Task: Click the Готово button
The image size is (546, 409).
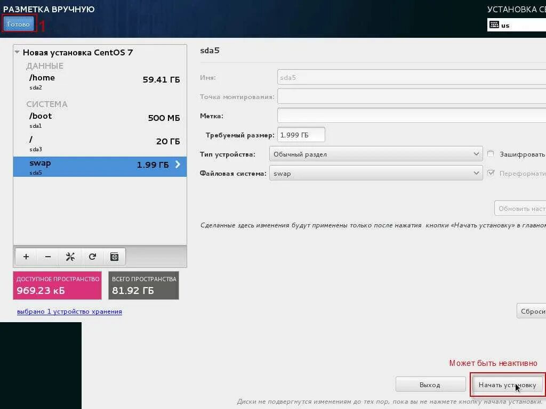Action: click(x=19, y=24)
